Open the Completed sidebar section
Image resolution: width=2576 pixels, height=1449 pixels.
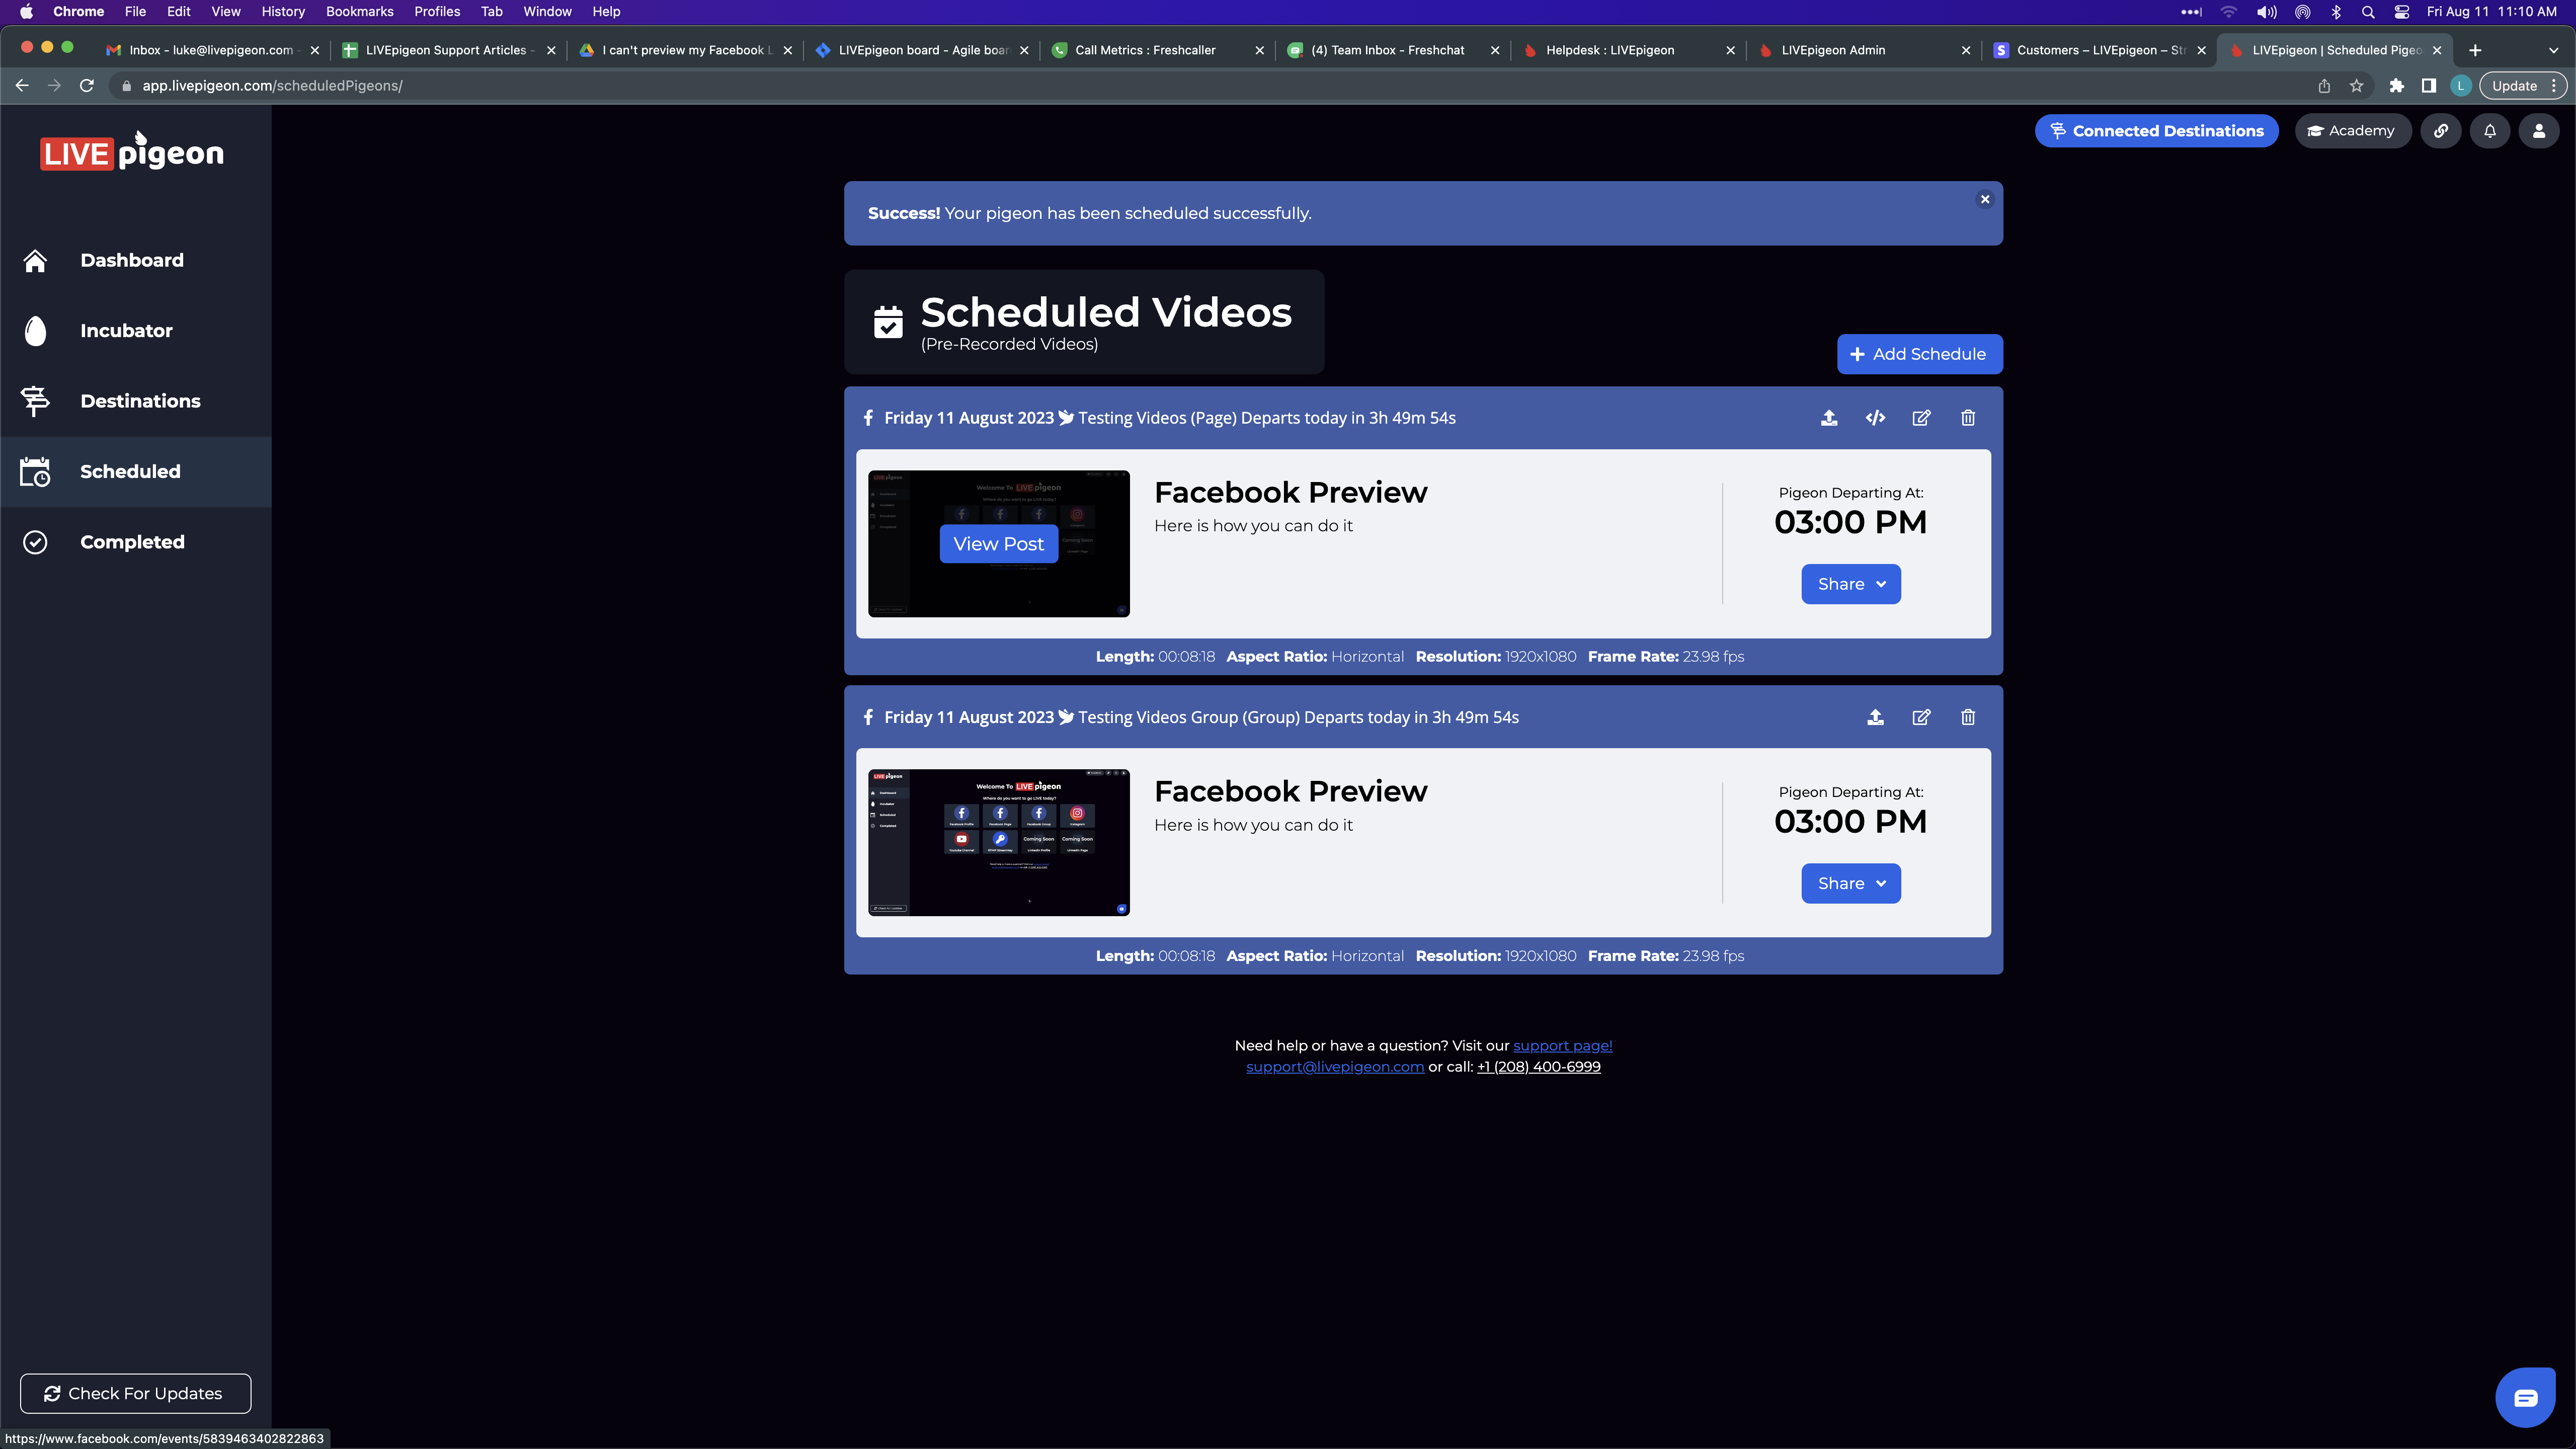click(132, 542)
